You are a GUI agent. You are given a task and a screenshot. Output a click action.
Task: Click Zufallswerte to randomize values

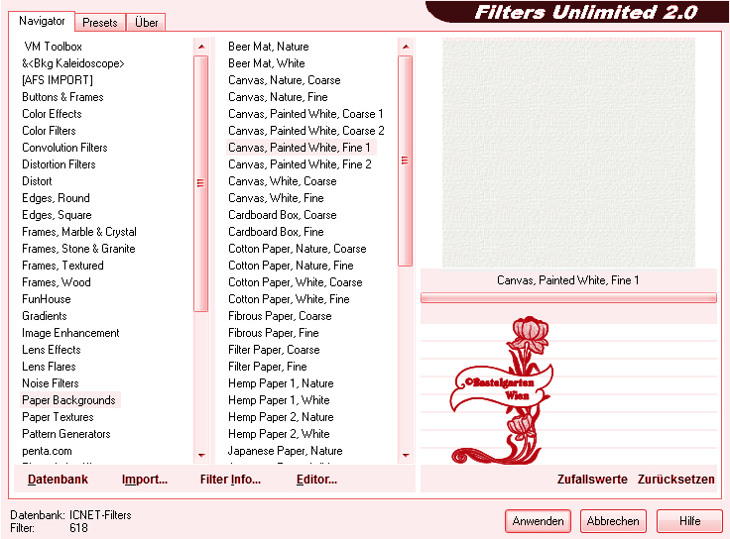592,480
